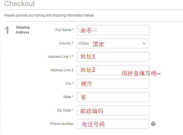Open the Country selector showing China
Image resolution: width=183 pixels, height=135 pixels.
113,43
